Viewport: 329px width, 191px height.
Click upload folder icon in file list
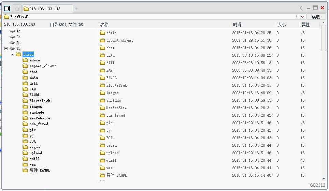(x=102, y=153)
